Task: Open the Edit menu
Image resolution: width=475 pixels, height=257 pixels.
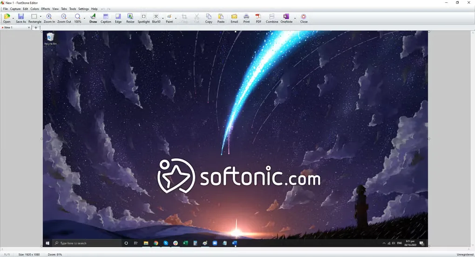Action: [x=26, y=9]
